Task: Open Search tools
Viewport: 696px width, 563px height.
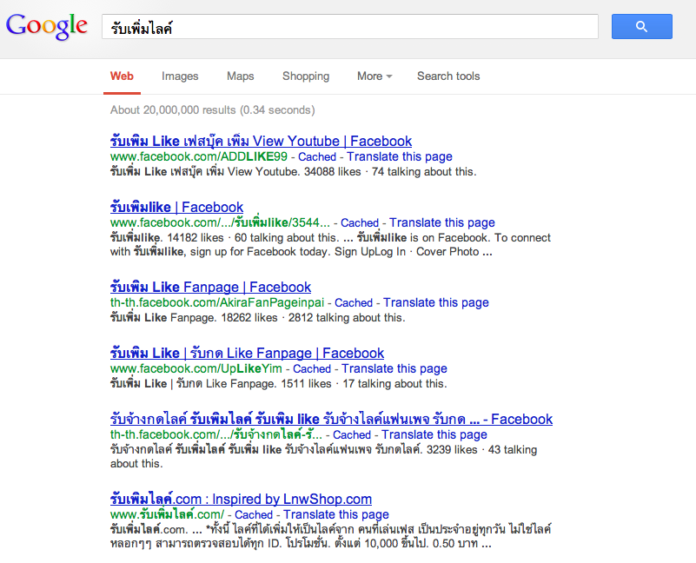Action: pyautogui.click(x=448, y=76)
